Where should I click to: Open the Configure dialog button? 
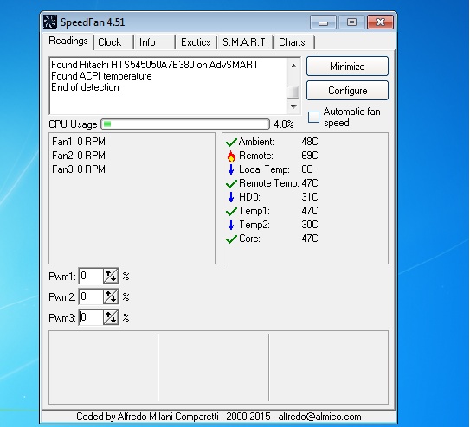pos(347,91)
